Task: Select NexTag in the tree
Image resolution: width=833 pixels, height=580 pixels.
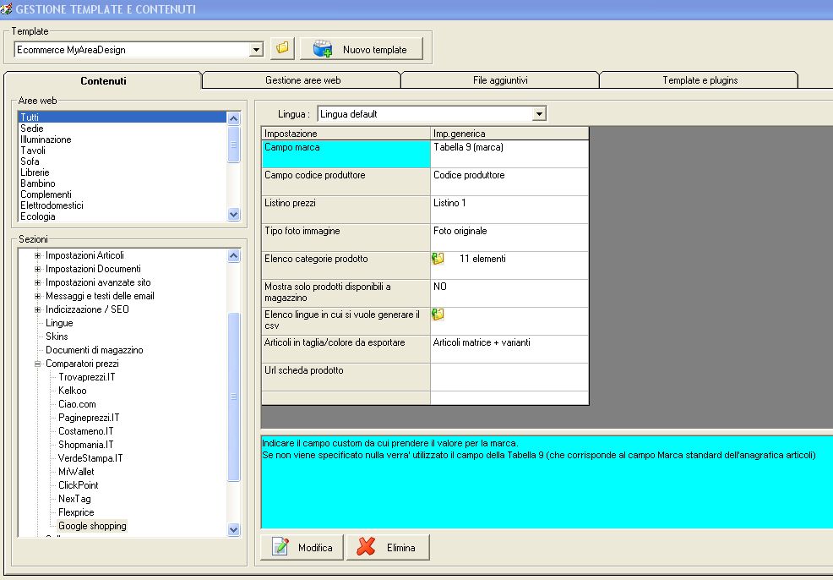Action: [x=74, y=499]
